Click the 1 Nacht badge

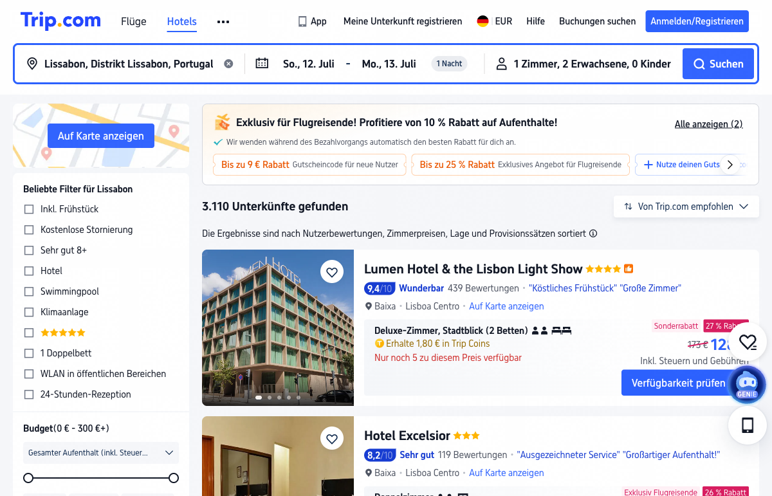(x=449, y=64)
